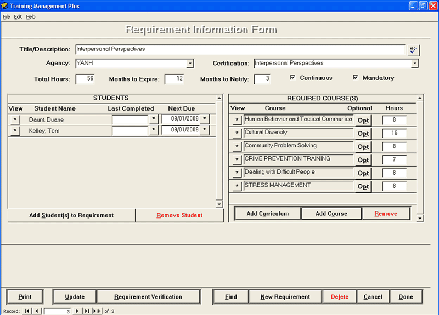439x315 pixels.
Task: Go to next record navigation arrow
Action: point(77,311)
